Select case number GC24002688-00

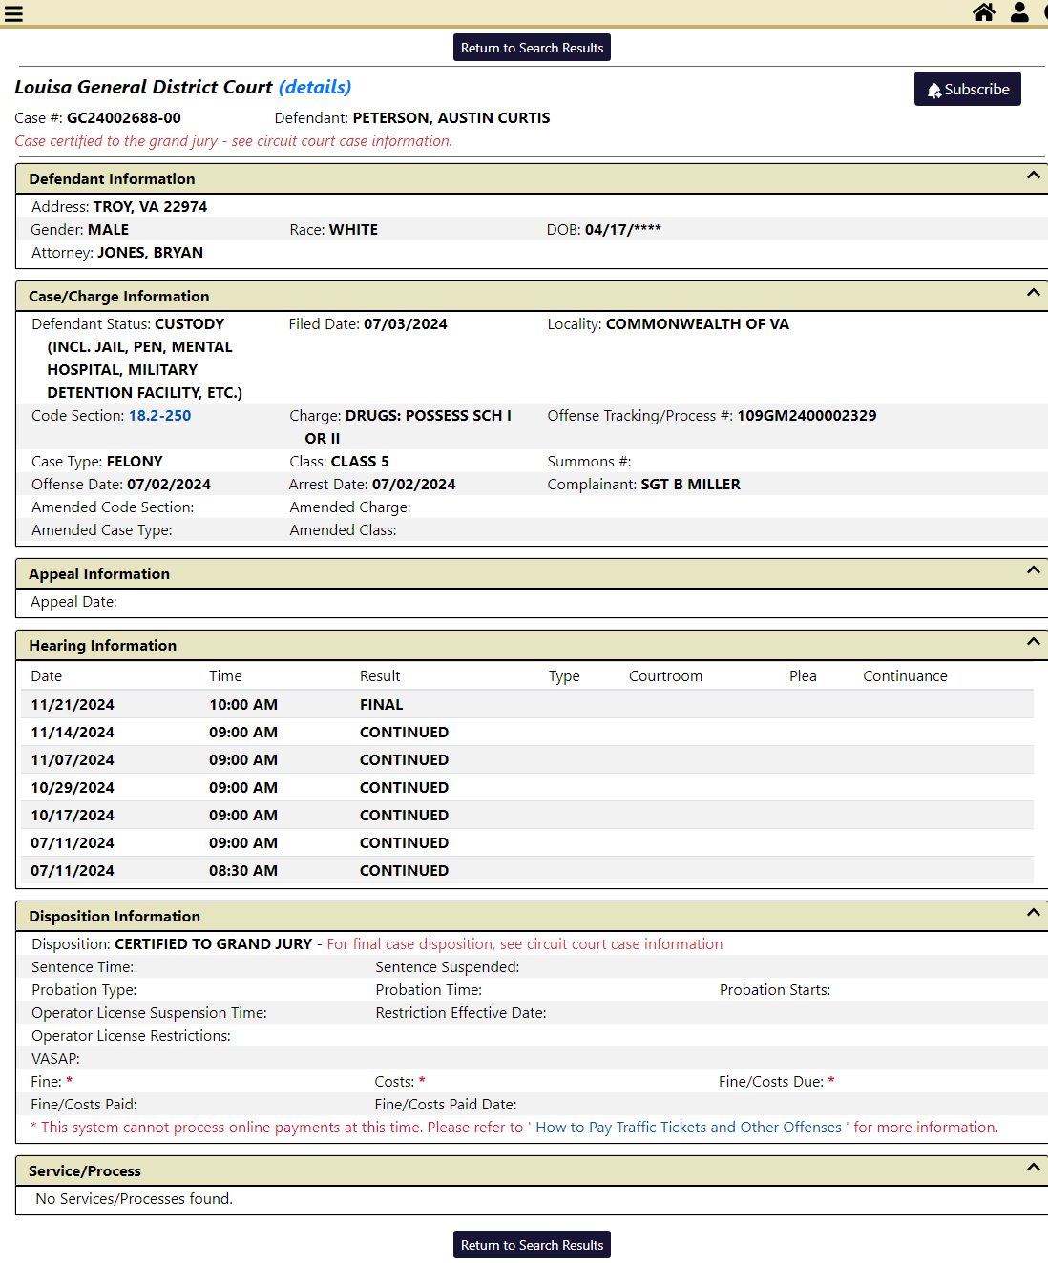click(x=124, y=118)
